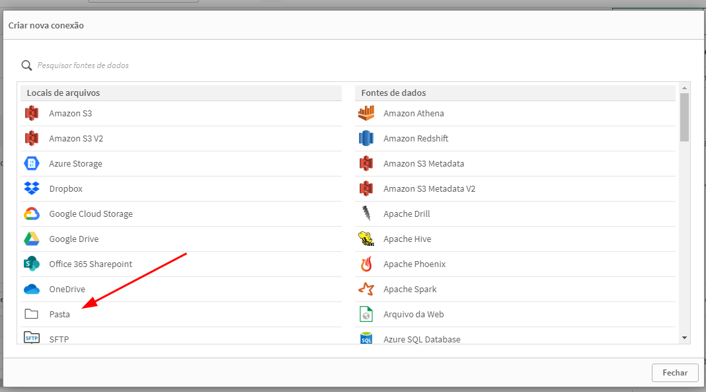Click the Google Drive triangle icon
Image resolution: width=706 pixels, height=392 pixels.
click(x=32, y=239)
